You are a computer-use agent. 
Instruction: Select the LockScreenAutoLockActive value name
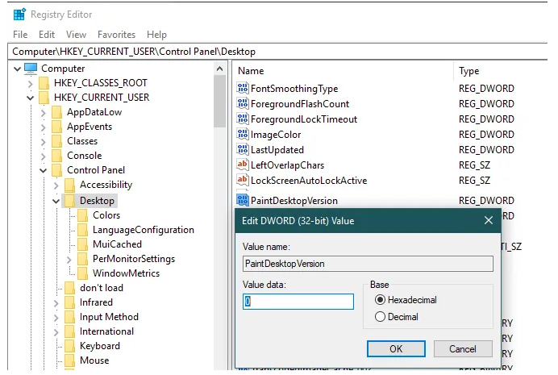click(309, 181)
